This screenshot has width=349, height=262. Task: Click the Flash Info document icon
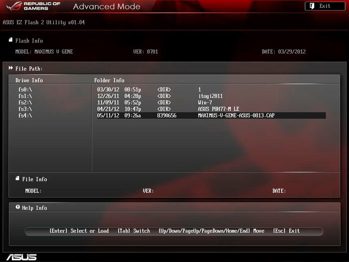pyautogui.click(x=10, y=40)
